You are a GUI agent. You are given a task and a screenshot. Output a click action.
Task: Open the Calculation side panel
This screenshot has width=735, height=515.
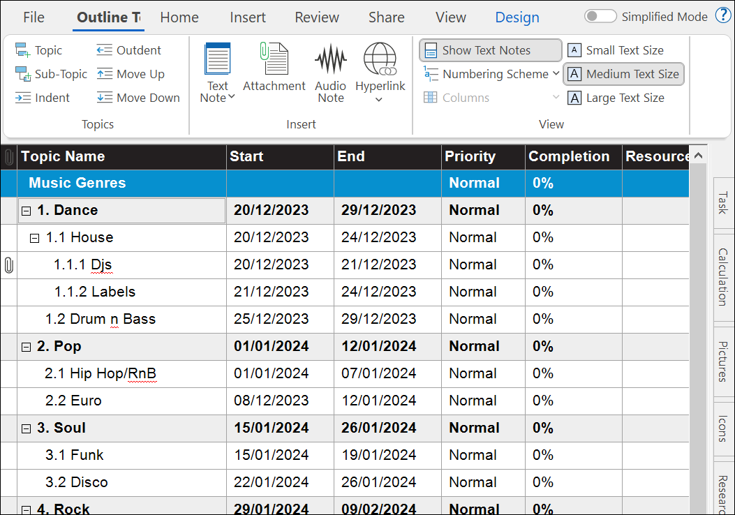coord(722,276)
